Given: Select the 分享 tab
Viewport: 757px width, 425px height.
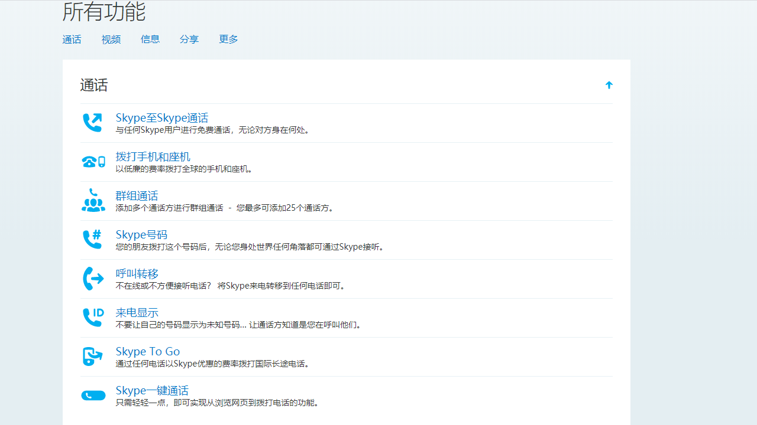Looking at the screenshot, I should click(189, 39).
